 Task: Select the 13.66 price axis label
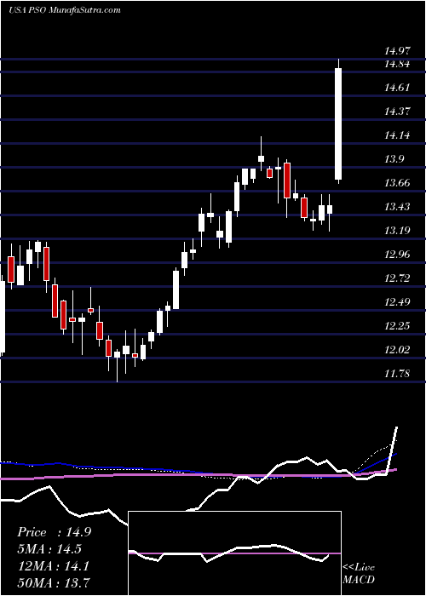397,183
